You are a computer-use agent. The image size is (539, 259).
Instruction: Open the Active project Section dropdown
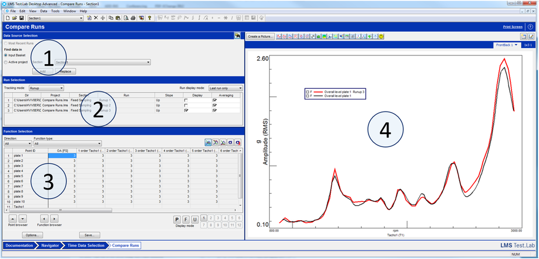pyautogui.click(x=103, y=62)
